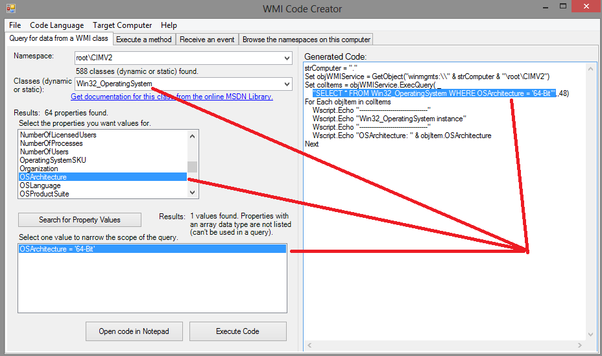Select Organization property
The image size is (602, 356).
click(x=102, y=169)
